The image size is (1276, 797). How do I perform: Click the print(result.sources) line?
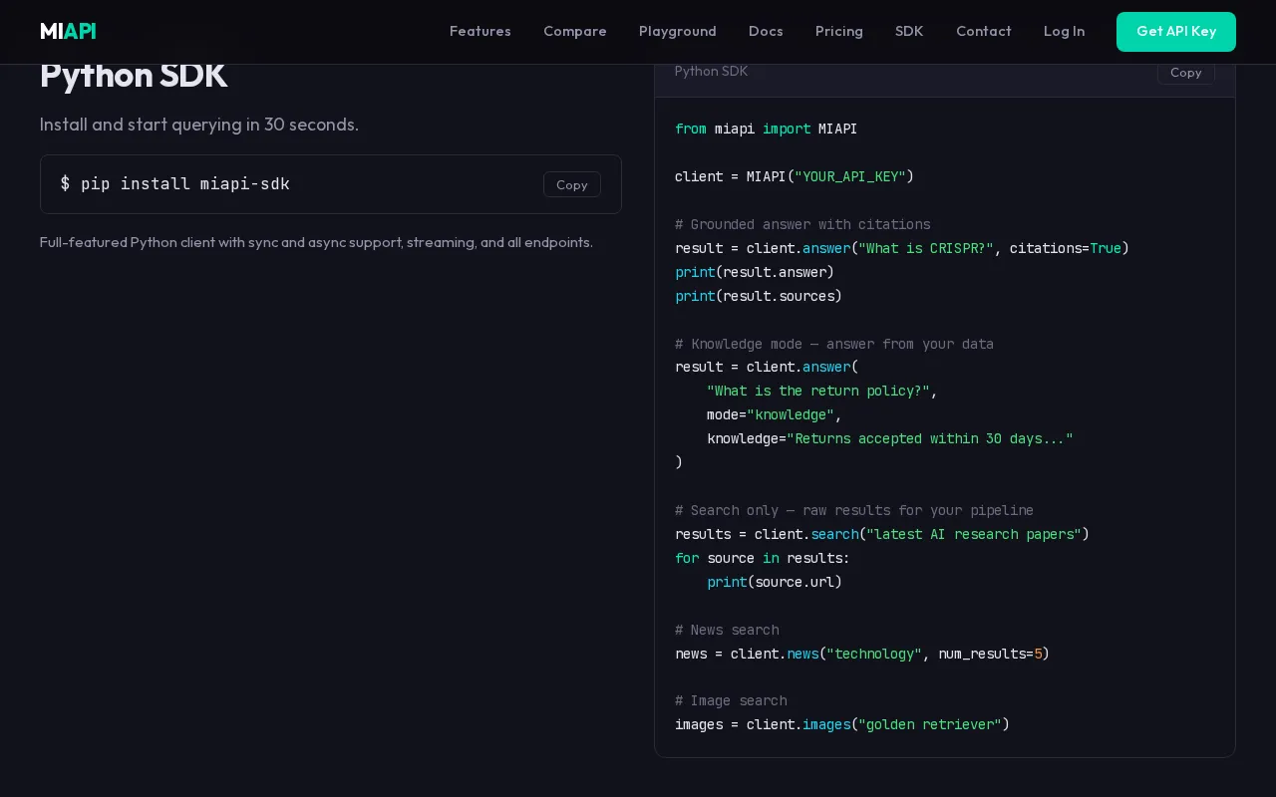pyautogui.click(x=759, y=296)
